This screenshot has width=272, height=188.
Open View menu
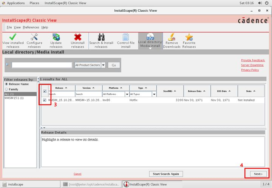17,28
